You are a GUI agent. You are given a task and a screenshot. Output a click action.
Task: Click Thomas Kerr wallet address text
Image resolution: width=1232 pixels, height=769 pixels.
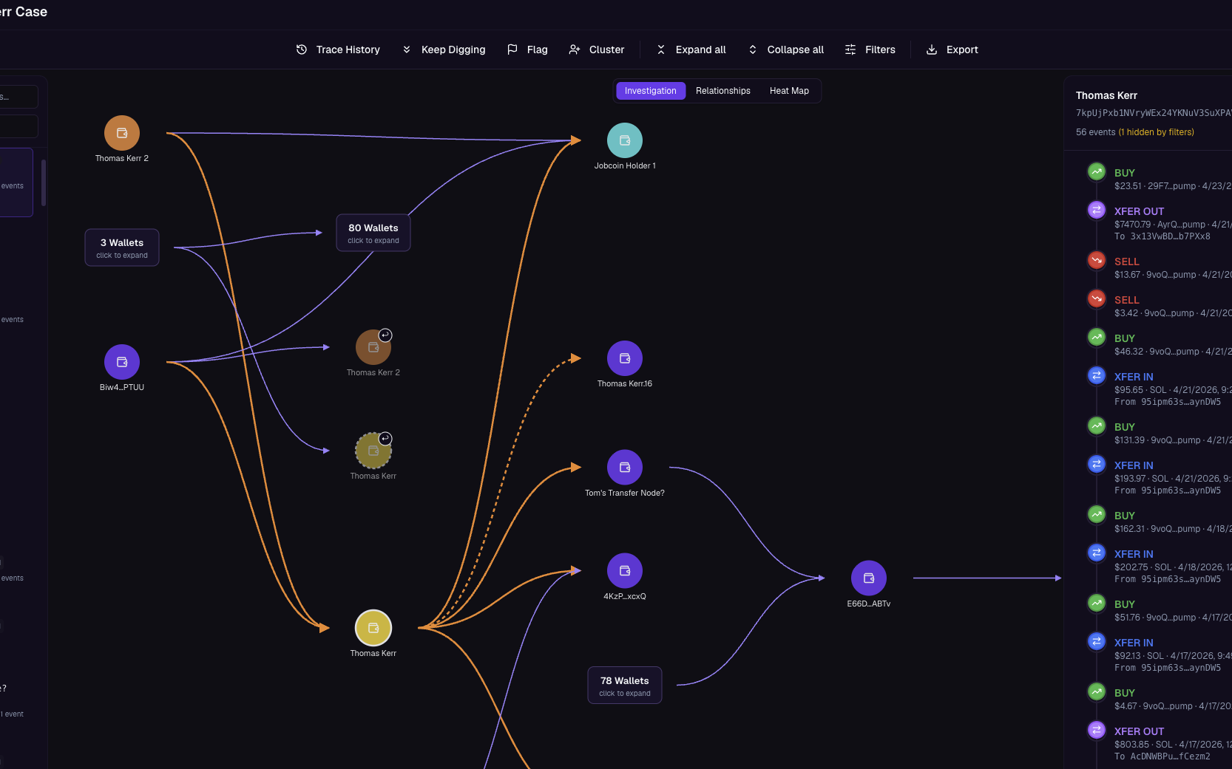(1154, 113)
